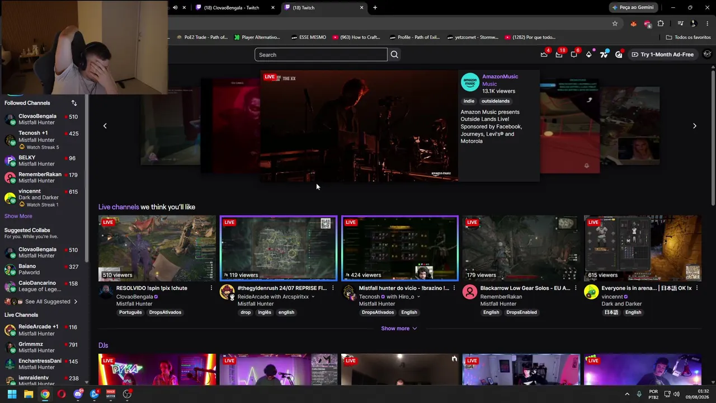The height and width of the screenshot is (403, 716).
Task: Select the indie tag on featured stream
Action: coord(469,101)
